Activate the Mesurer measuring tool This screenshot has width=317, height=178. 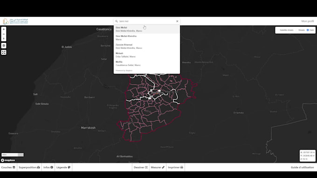tap(158, 167)
